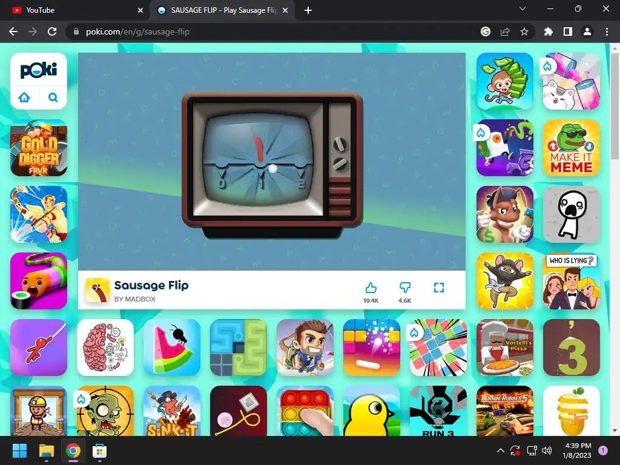Click the Poki home icon
This screenshot has height=465, width=620.
(x=24, y=97)
